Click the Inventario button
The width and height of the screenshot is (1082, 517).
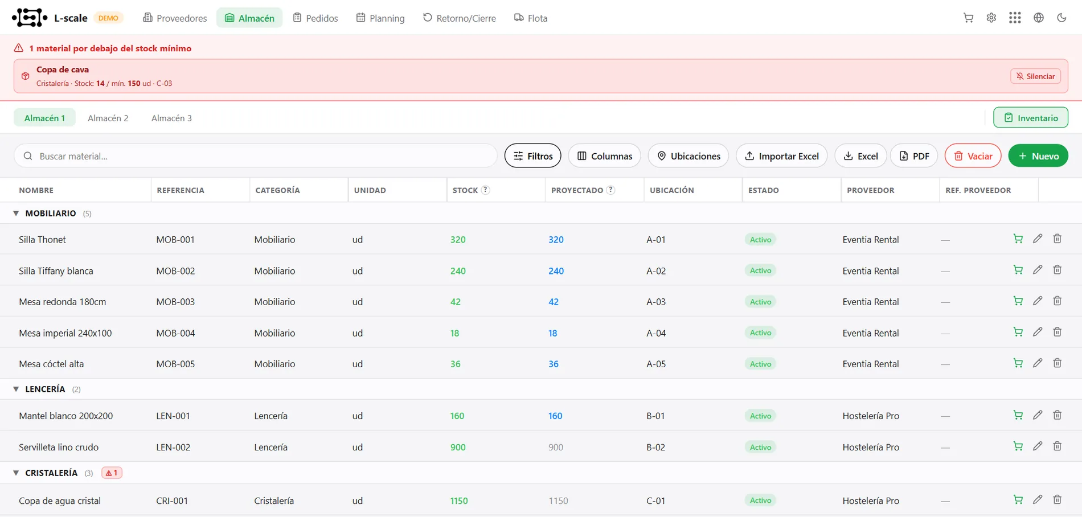pos(1031,118)
